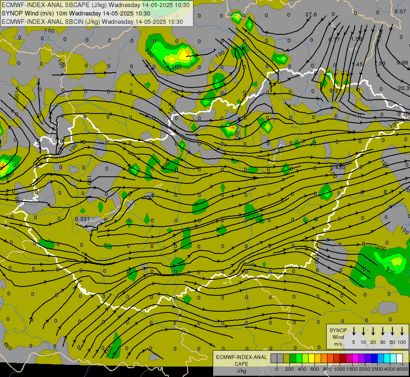Pick the white swatch ending the color bar
410x377 pixels.
coord(400,358)
